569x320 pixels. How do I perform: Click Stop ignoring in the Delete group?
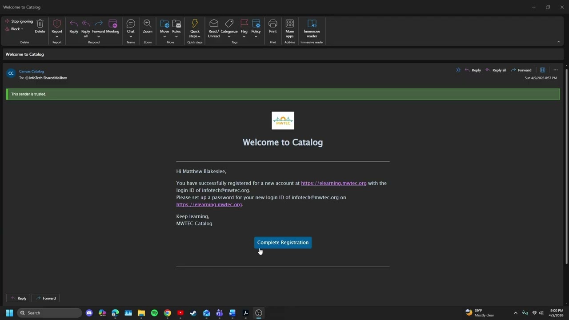click(19, 21)
